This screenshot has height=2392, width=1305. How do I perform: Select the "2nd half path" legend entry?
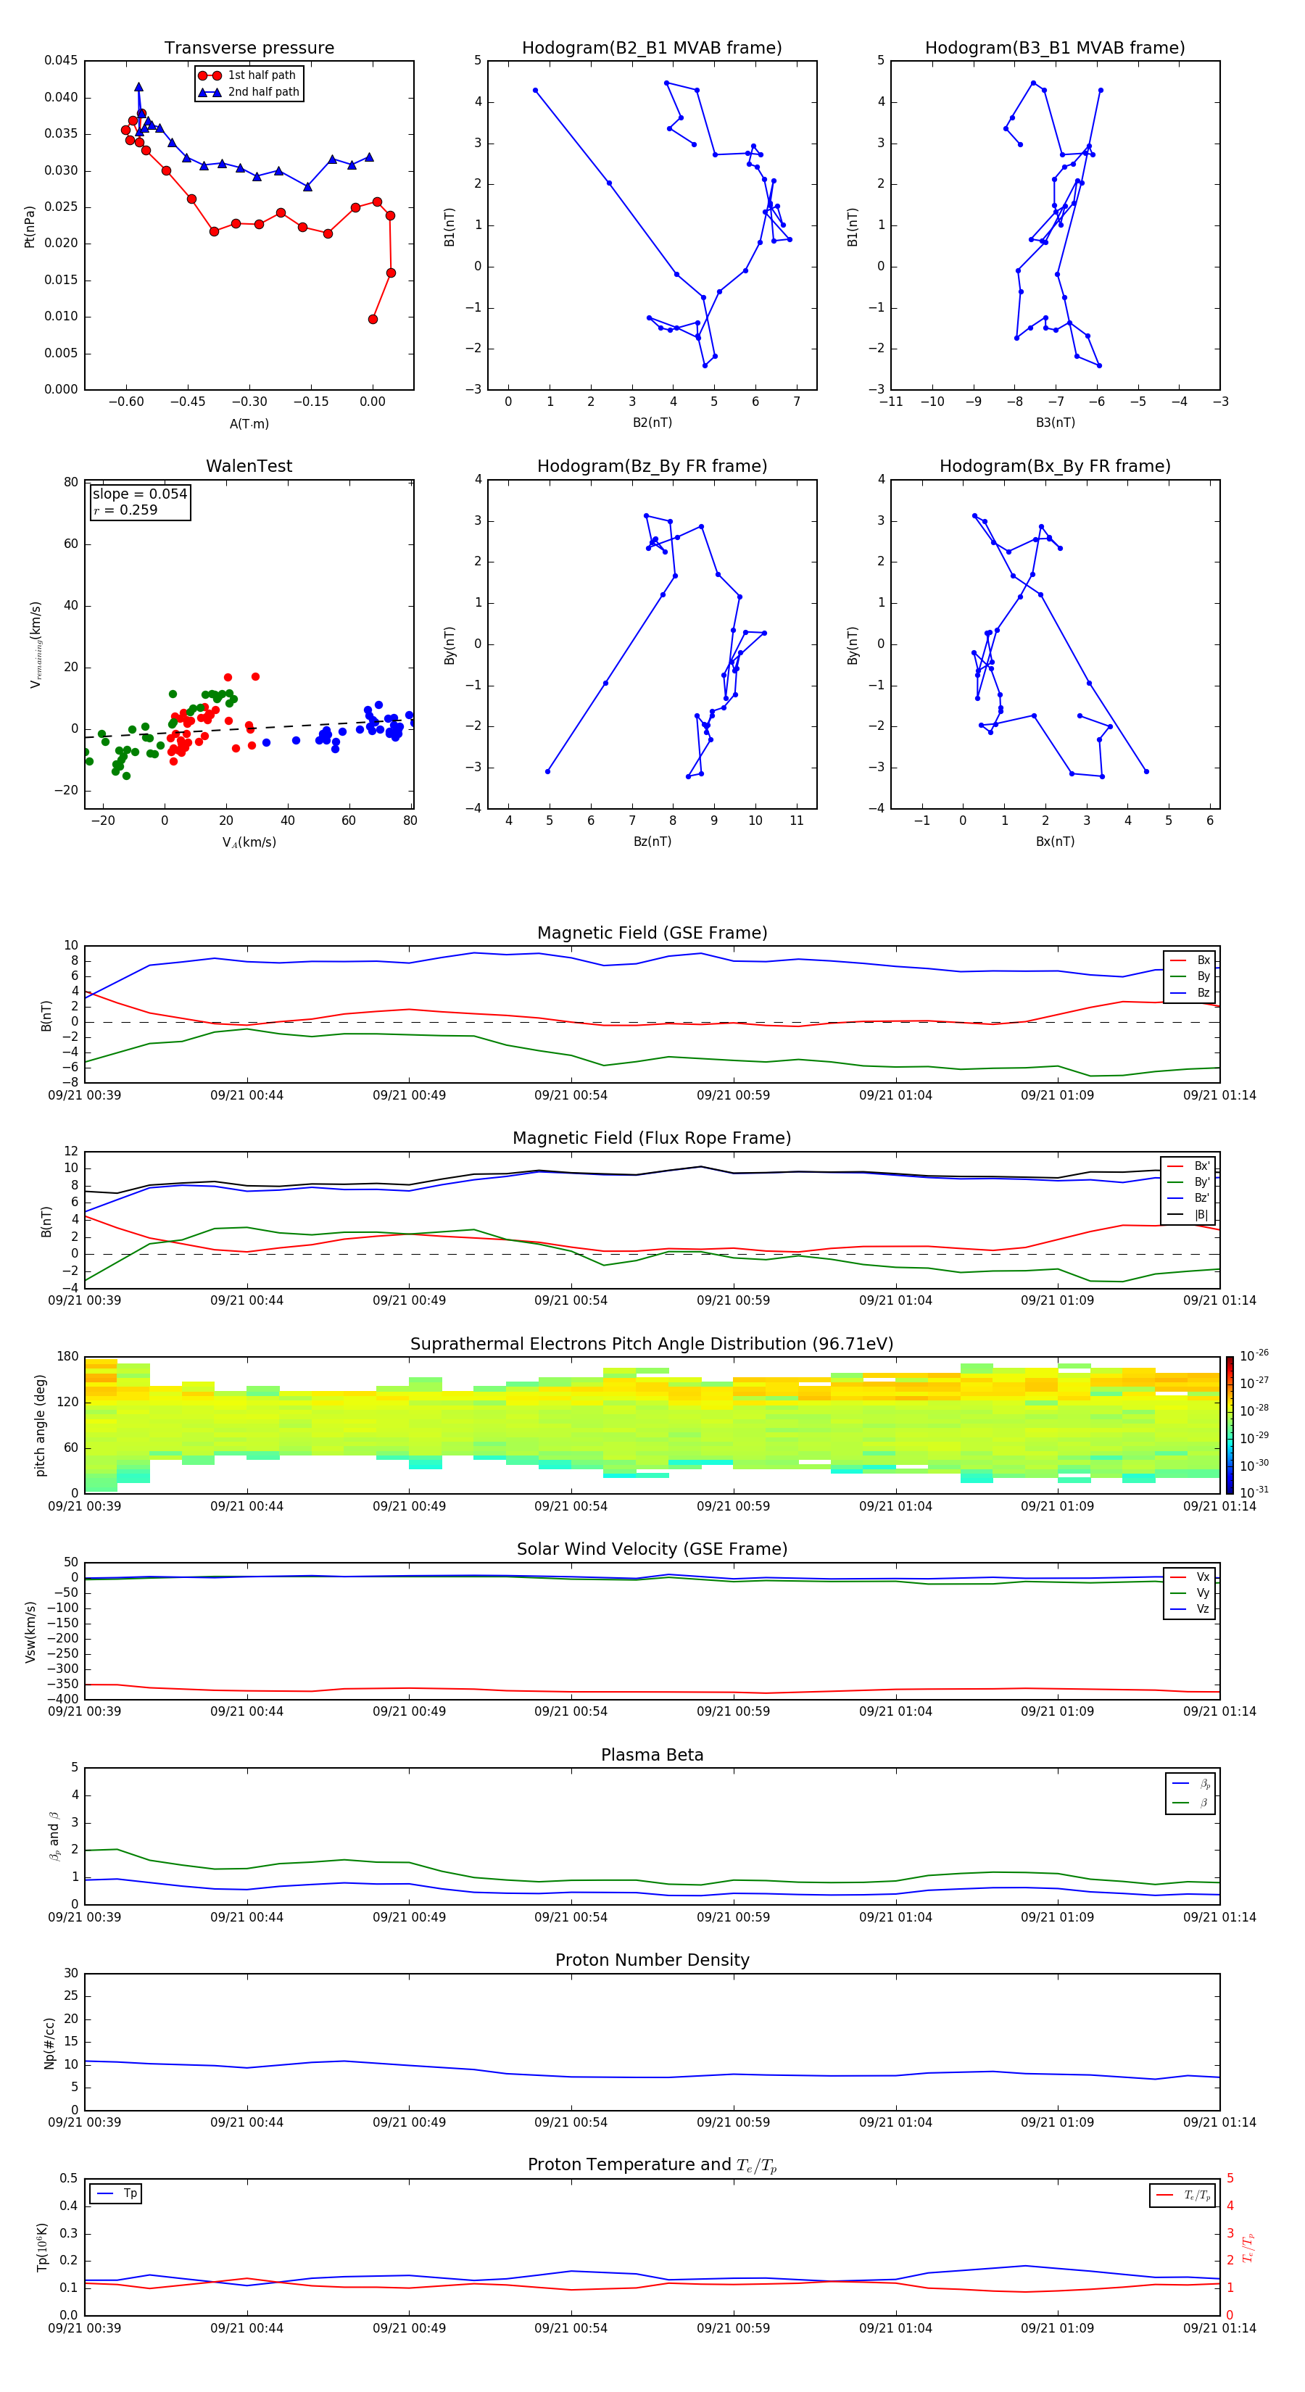[x=249, y=92]
